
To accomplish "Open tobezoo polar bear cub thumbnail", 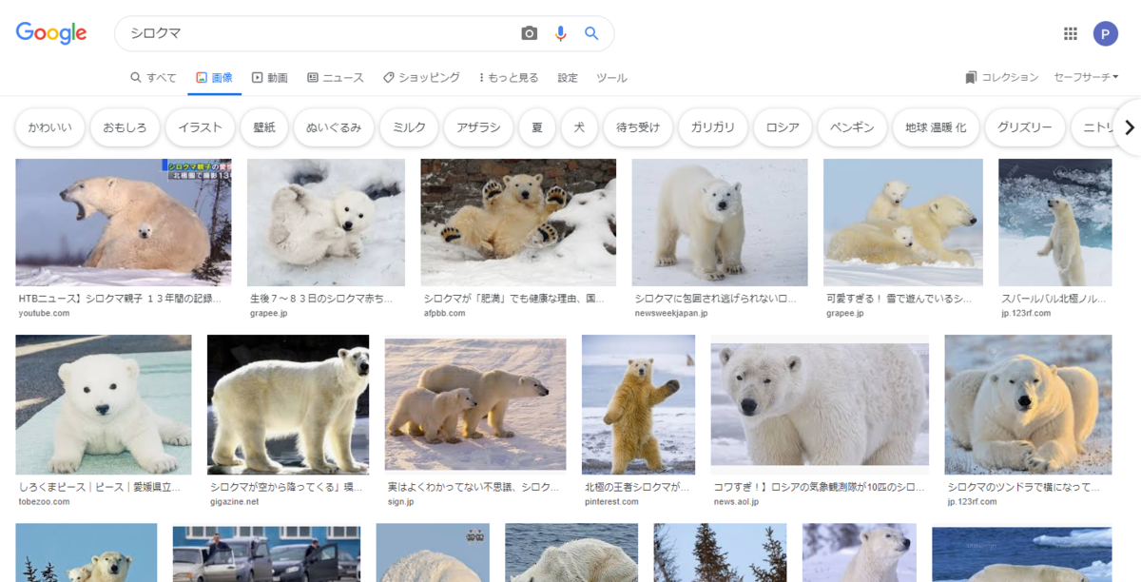I will 104,404.
